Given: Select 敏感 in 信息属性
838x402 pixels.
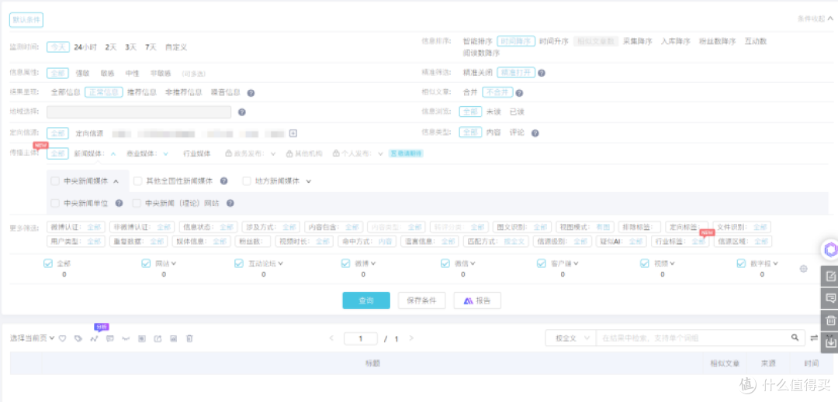Looking at the screenshot, I should (108, 73).
